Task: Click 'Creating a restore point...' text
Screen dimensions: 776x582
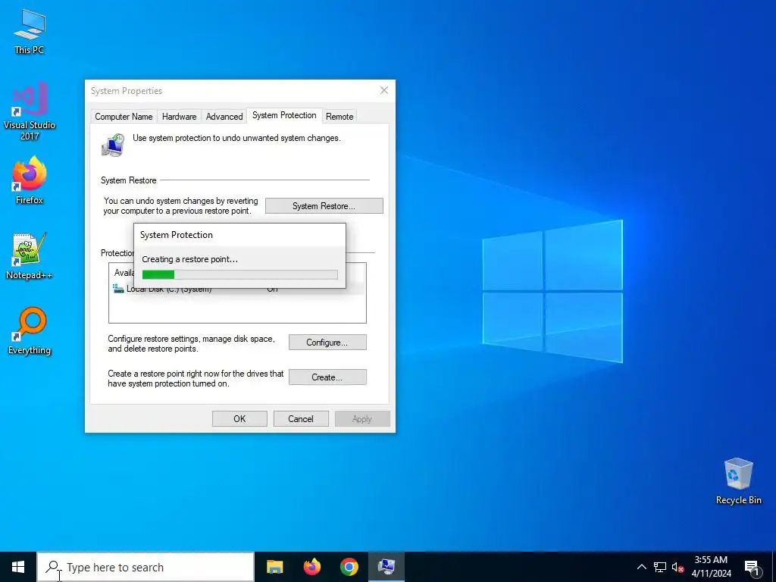Action: [190, 259]
